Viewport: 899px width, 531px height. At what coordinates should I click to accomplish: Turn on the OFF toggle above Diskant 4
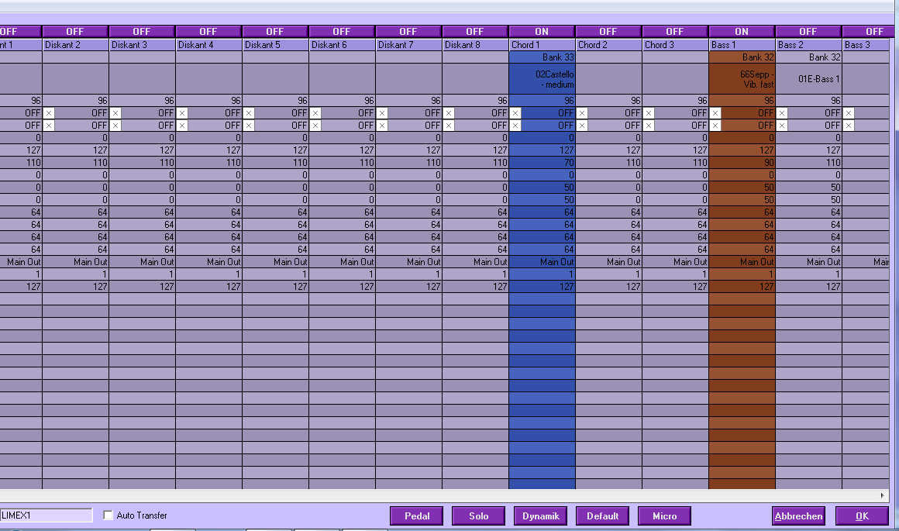pyautogui.click(x=208, y=32)
